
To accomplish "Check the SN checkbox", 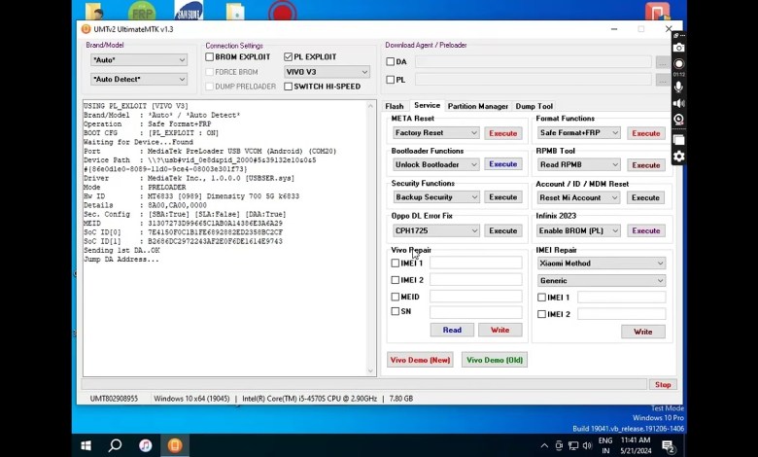I will [395, 311].
